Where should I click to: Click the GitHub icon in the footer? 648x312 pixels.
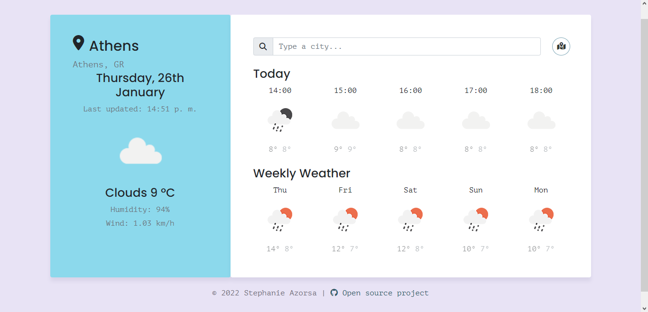pos(334,293)
